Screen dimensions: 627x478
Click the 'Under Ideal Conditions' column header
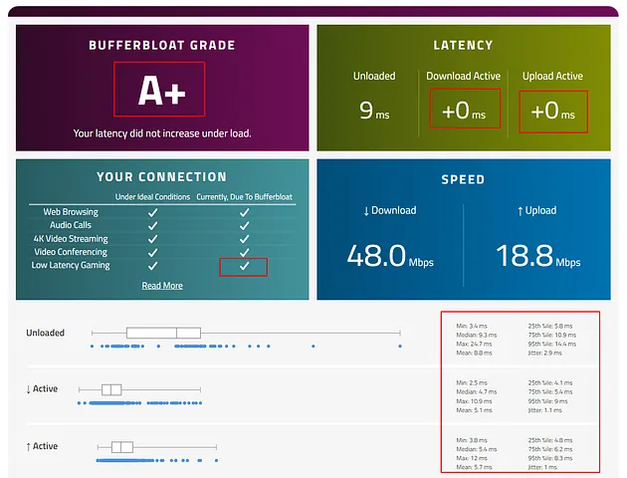pyautogui.click(x=152, y=197)
